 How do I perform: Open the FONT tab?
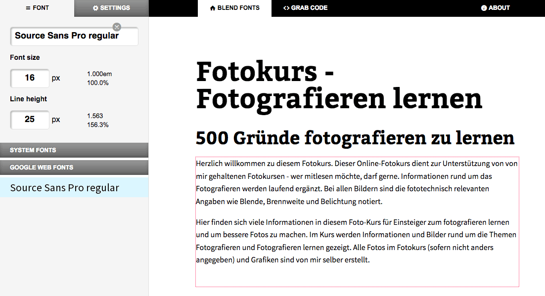pyautogui.click(x=37, y=8)
